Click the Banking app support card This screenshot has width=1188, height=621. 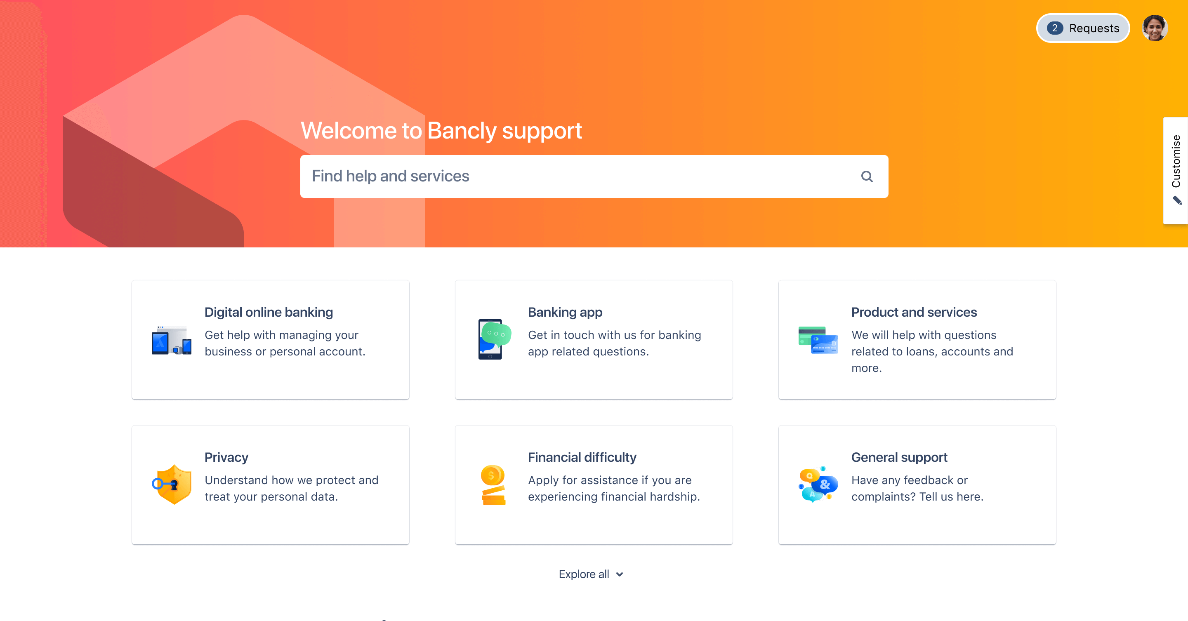[594, 339]
